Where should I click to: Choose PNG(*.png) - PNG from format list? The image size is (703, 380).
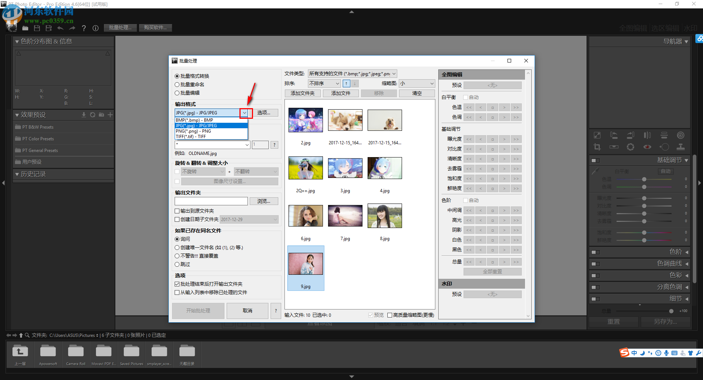(x=211, y=131)
